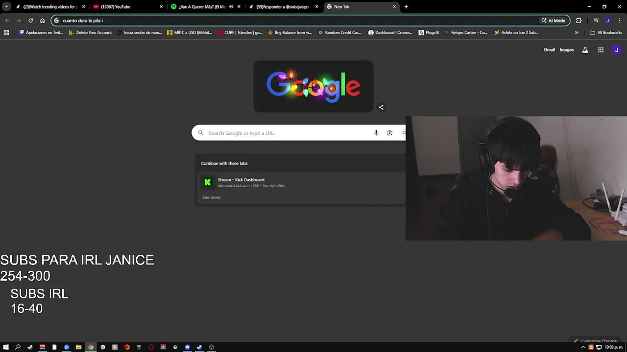
Task: Open Ashita no Joe 2 Sub... bookmark
Action: coord(516,33)
